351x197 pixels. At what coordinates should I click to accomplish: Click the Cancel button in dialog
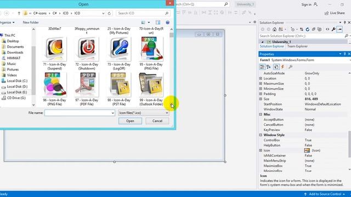[157, 121]
